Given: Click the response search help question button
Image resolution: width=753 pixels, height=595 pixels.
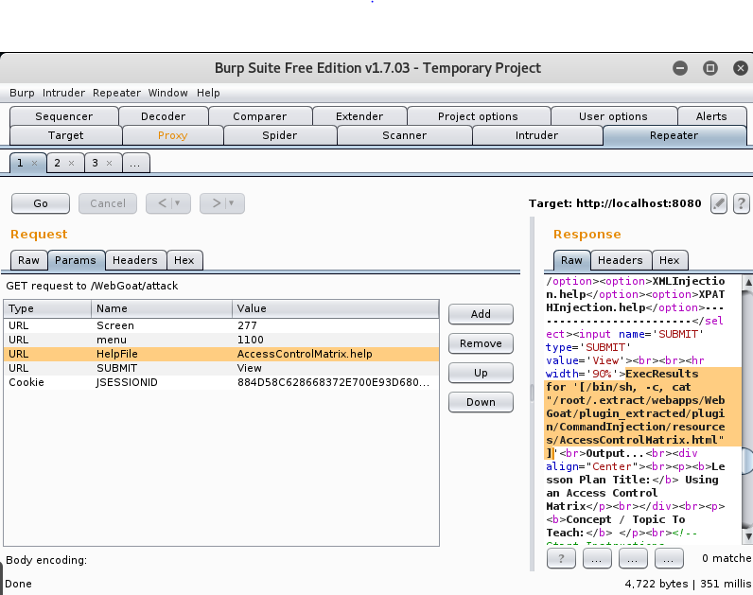Looking at the screenshot, I should 561,558.
